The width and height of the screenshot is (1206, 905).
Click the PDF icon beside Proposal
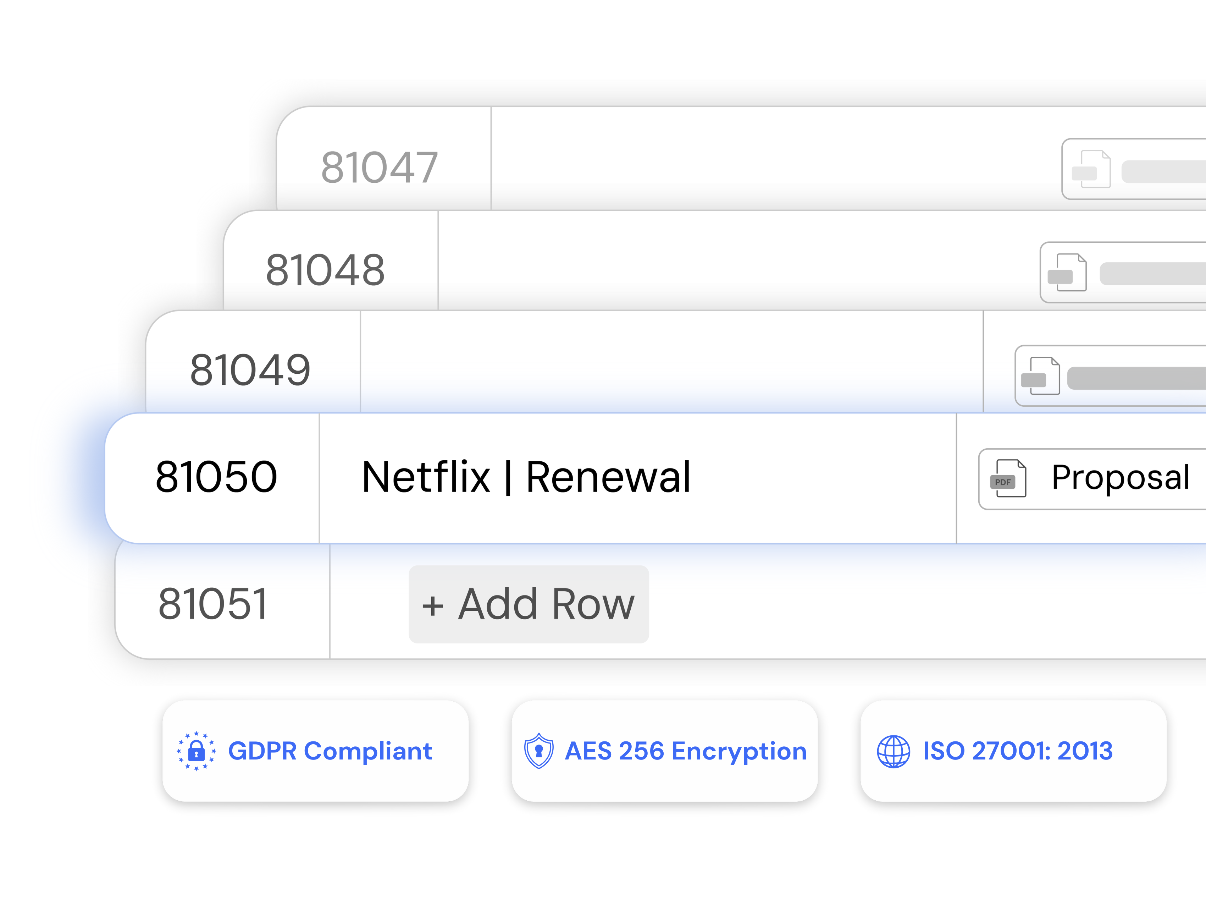1008,478
